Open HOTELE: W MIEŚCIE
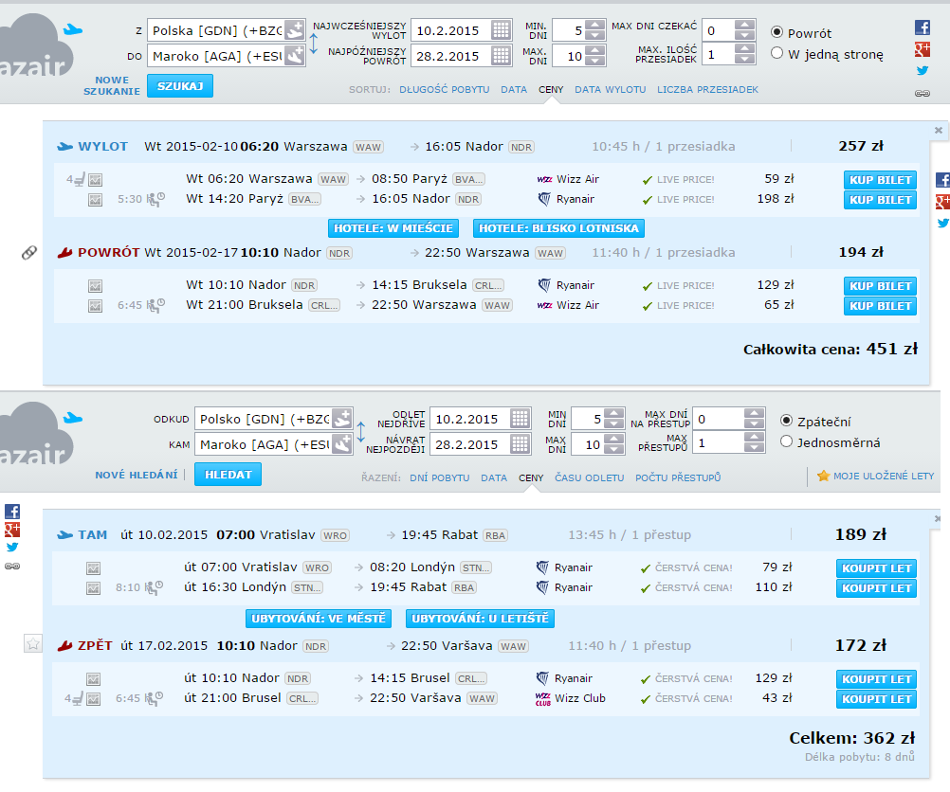 [x=393, y=228]
